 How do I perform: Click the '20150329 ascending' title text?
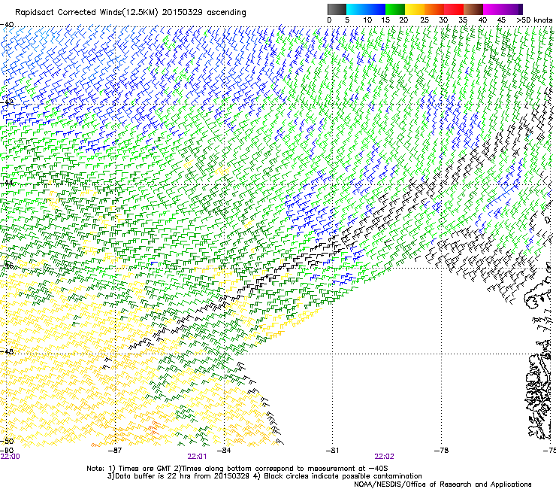pyautogui.click(x=204, y=13)
